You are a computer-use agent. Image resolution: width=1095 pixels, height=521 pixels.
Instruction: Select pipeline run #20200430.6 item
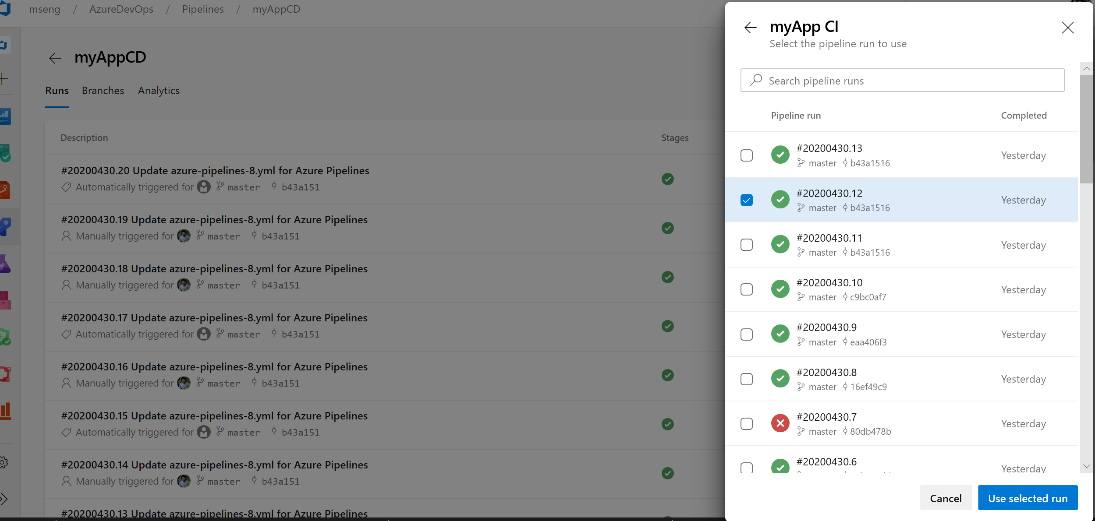click(746, 467)
